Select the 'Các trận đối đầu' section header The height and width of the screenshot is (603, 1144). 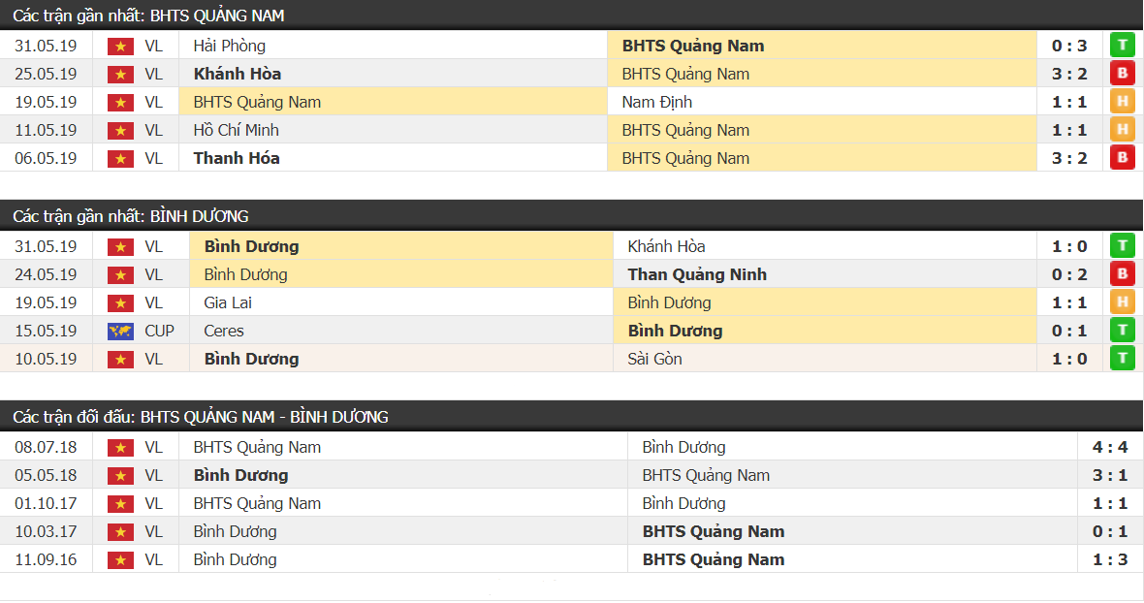click(x=571, y=416)
